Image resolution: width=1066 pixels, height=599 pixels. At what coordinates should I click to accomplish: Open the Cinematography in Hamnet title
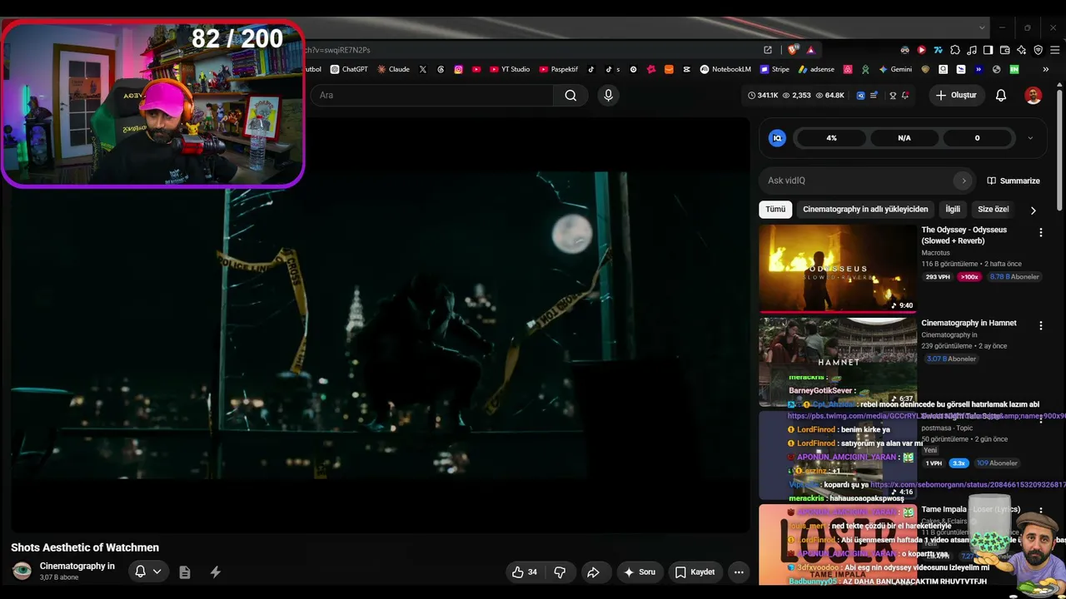pos(969,323)
